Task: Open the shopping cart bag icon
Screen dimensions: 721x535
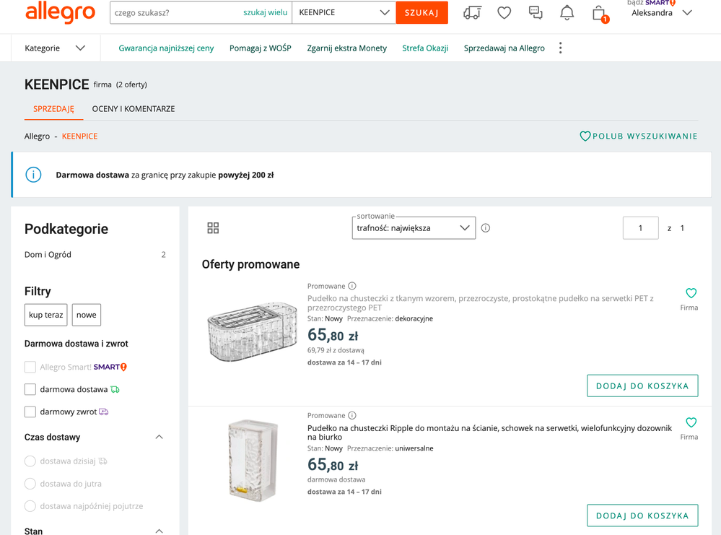Action: pyautogui.click(x=599, y=13)
